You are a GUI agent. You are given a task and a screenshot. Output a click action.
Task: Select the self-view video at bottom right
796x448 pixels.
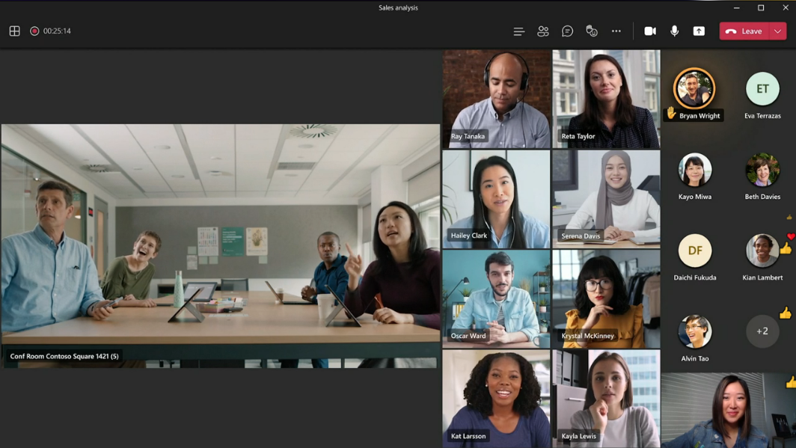729,411
